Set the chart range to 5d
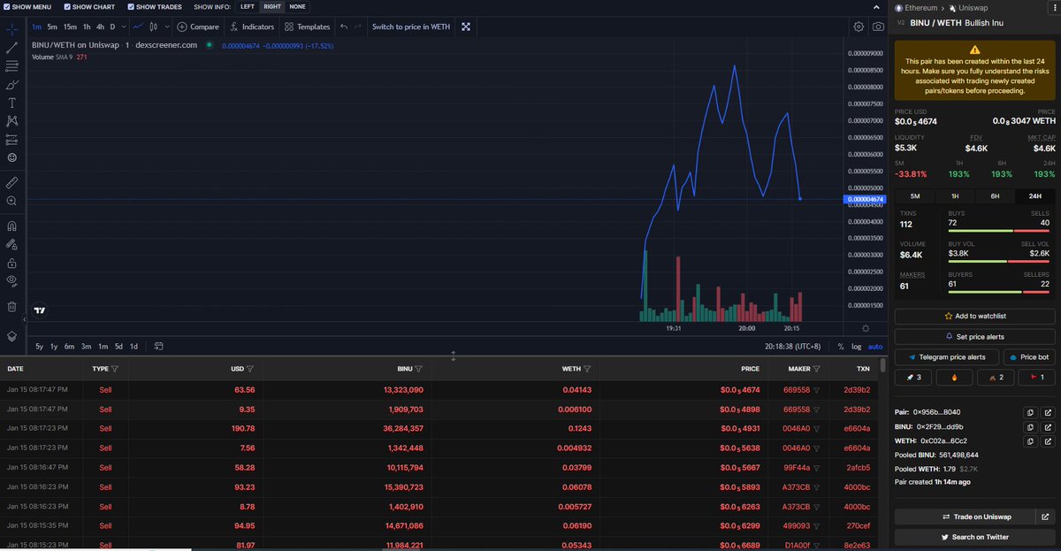 pos(118,347)
